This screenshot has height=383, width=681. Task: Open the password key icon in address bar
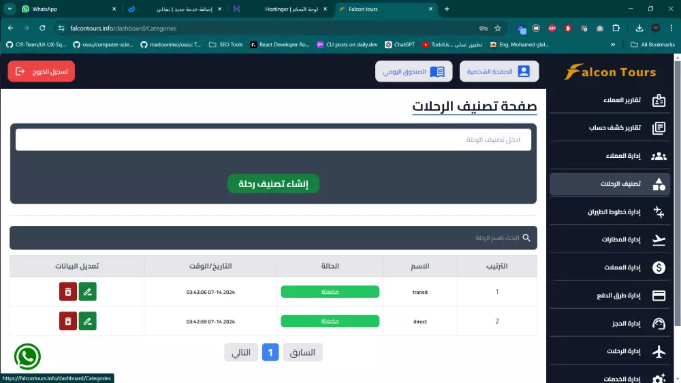pyautogui.click(x=484, y=28)
